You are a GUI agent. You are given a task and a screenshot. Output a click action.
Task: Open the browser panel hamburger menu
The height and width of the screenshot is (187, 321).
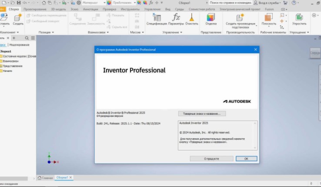click(33, 38)
